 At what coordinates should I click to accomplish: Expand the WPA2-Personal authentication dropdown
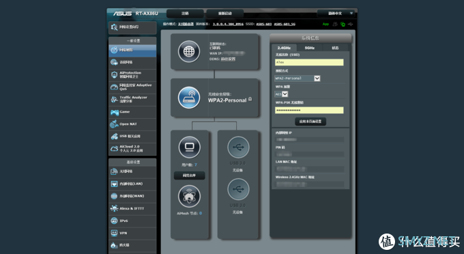tap(298, 78)
